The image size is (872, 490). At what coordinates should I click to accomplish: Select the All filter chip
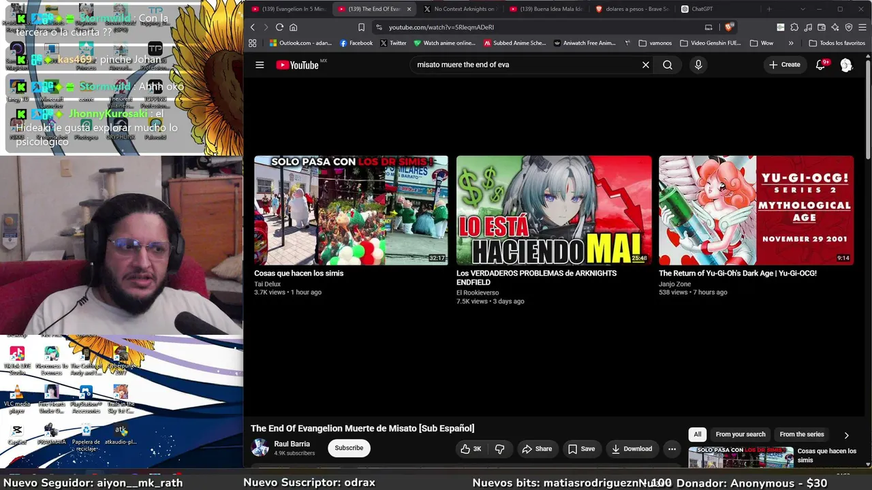[698, 434]
